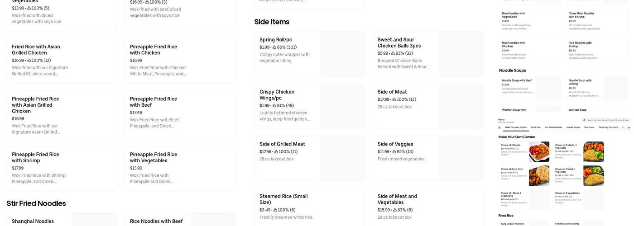Image resolution: width=634 pixels, height=226 pixels.
Task: Open the Side of Meat and Vegetables item
Action: click(427, 207)
